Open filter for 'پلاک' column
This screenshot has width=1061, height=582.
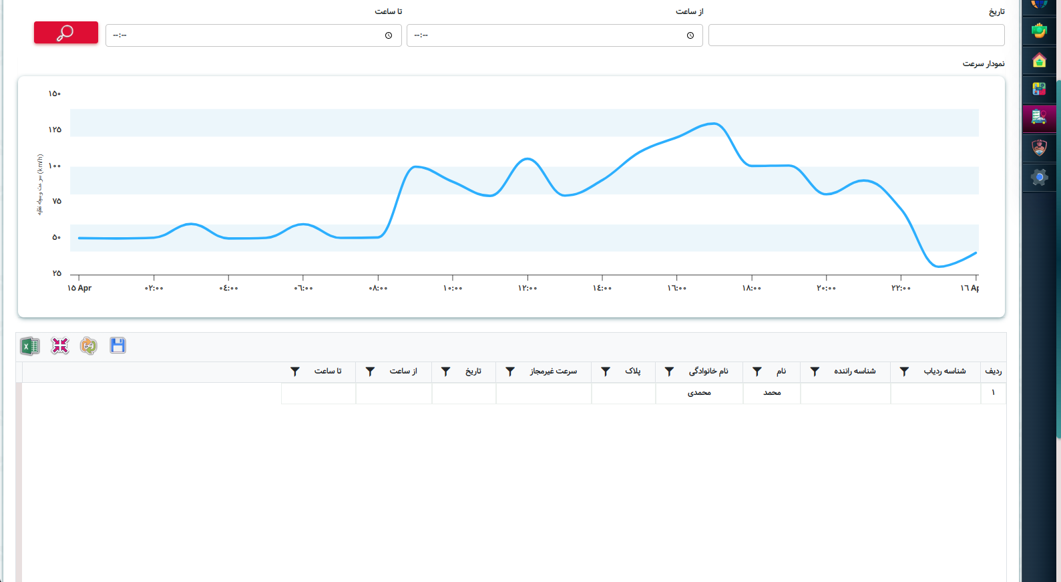606,372
